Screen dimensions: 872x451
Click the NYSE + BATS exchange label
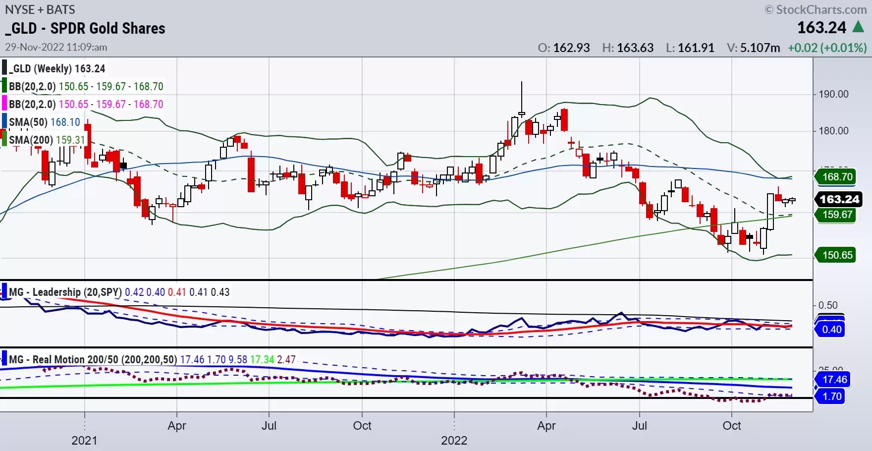pos(40,9)
